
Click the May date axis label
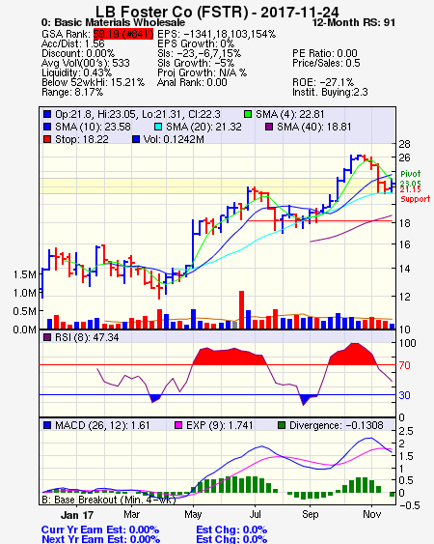[193, 514]
